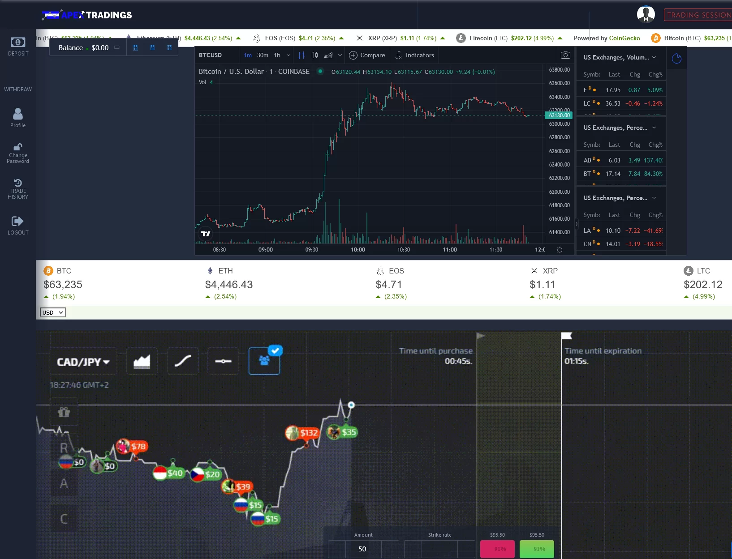Select the BT stock row
The height and width of the screenshot is (559, 732).
(x=622, y=174)
